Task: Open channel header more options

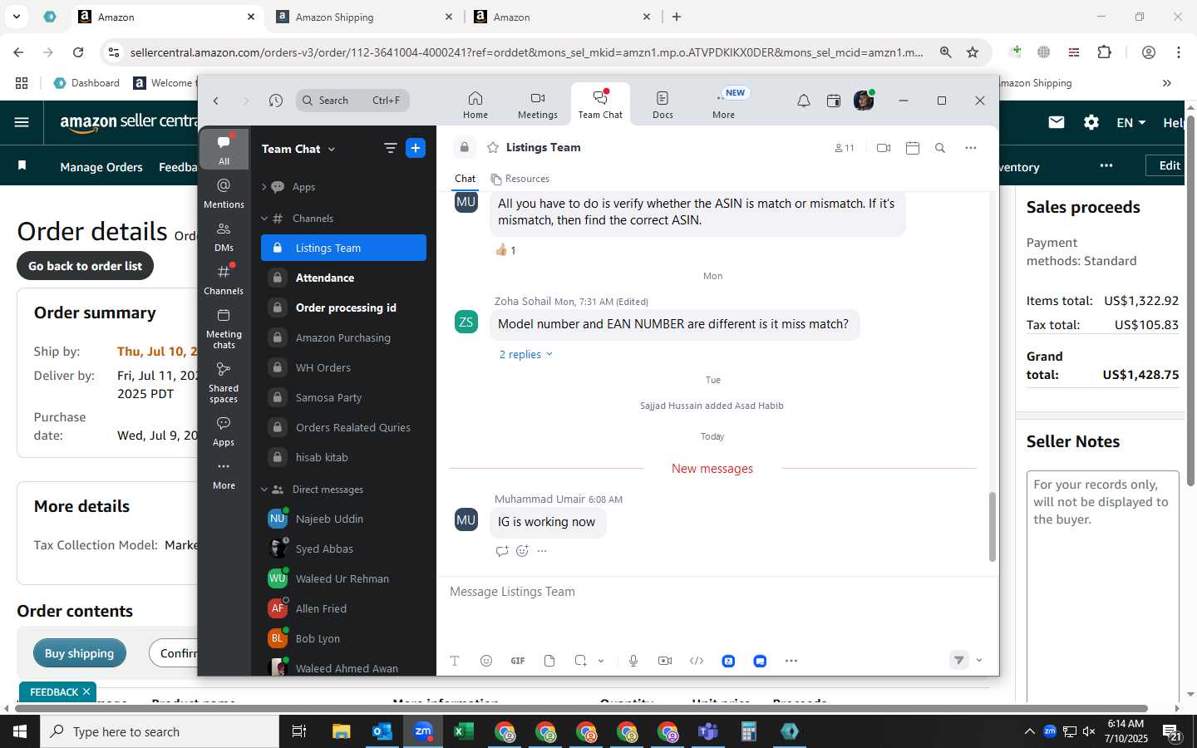Action: click(970, 148)
